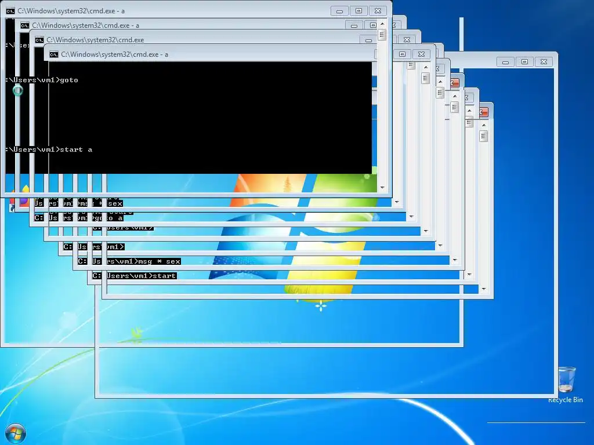Click the 'goto a' text fragment
594x445 pixels.
click(108, 218)
